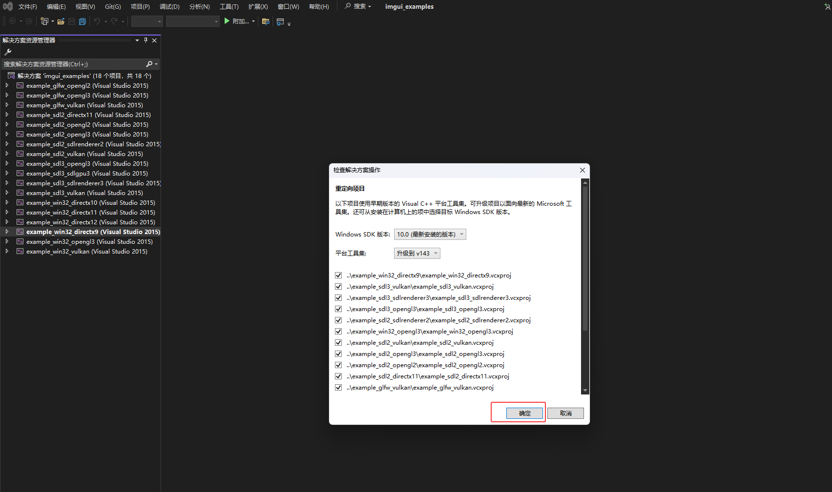
Task: Click the redo arrow icon
Action: [114, 21]
